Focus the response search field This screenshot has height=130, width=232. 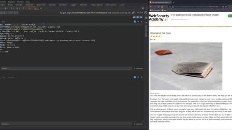[66, 124]
